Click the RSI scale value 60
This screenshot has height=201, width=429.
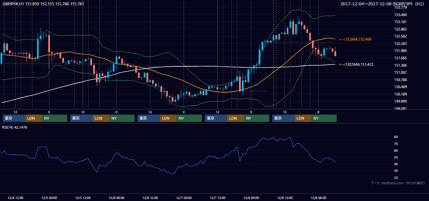396,150
